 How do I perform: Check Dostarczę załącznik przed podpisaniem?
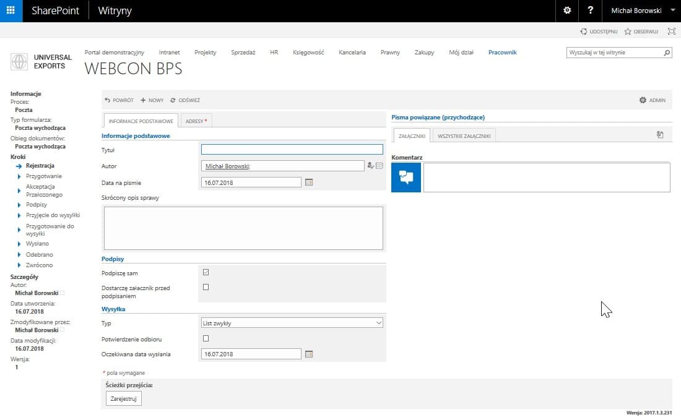pyautogui.click(x=206, y=287)
